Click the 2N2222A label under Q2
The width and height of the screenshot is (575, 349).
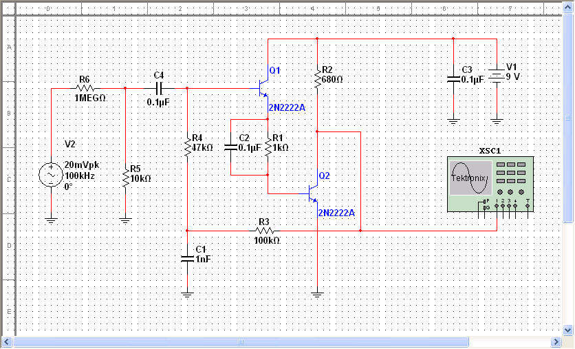point(336,213)
